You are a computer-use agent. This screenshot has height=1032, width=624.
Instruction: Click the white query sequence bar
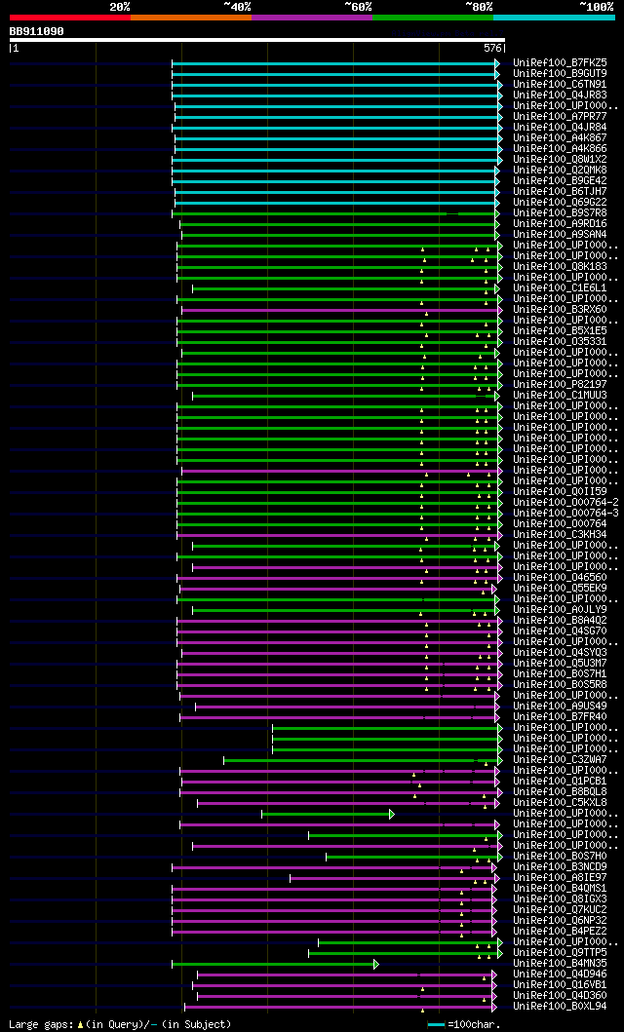click(256, 40)
